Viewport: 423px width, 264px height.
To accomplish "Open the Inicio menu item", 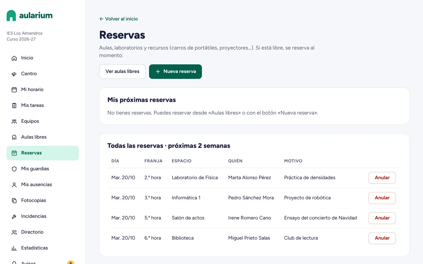I will click(43, 58).
